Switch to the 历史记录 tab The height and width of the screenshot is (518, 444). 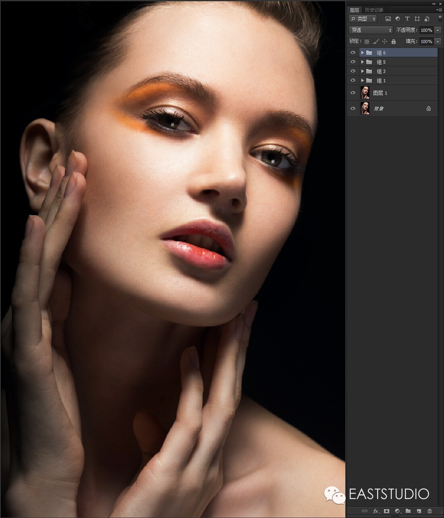coord(374,10)
